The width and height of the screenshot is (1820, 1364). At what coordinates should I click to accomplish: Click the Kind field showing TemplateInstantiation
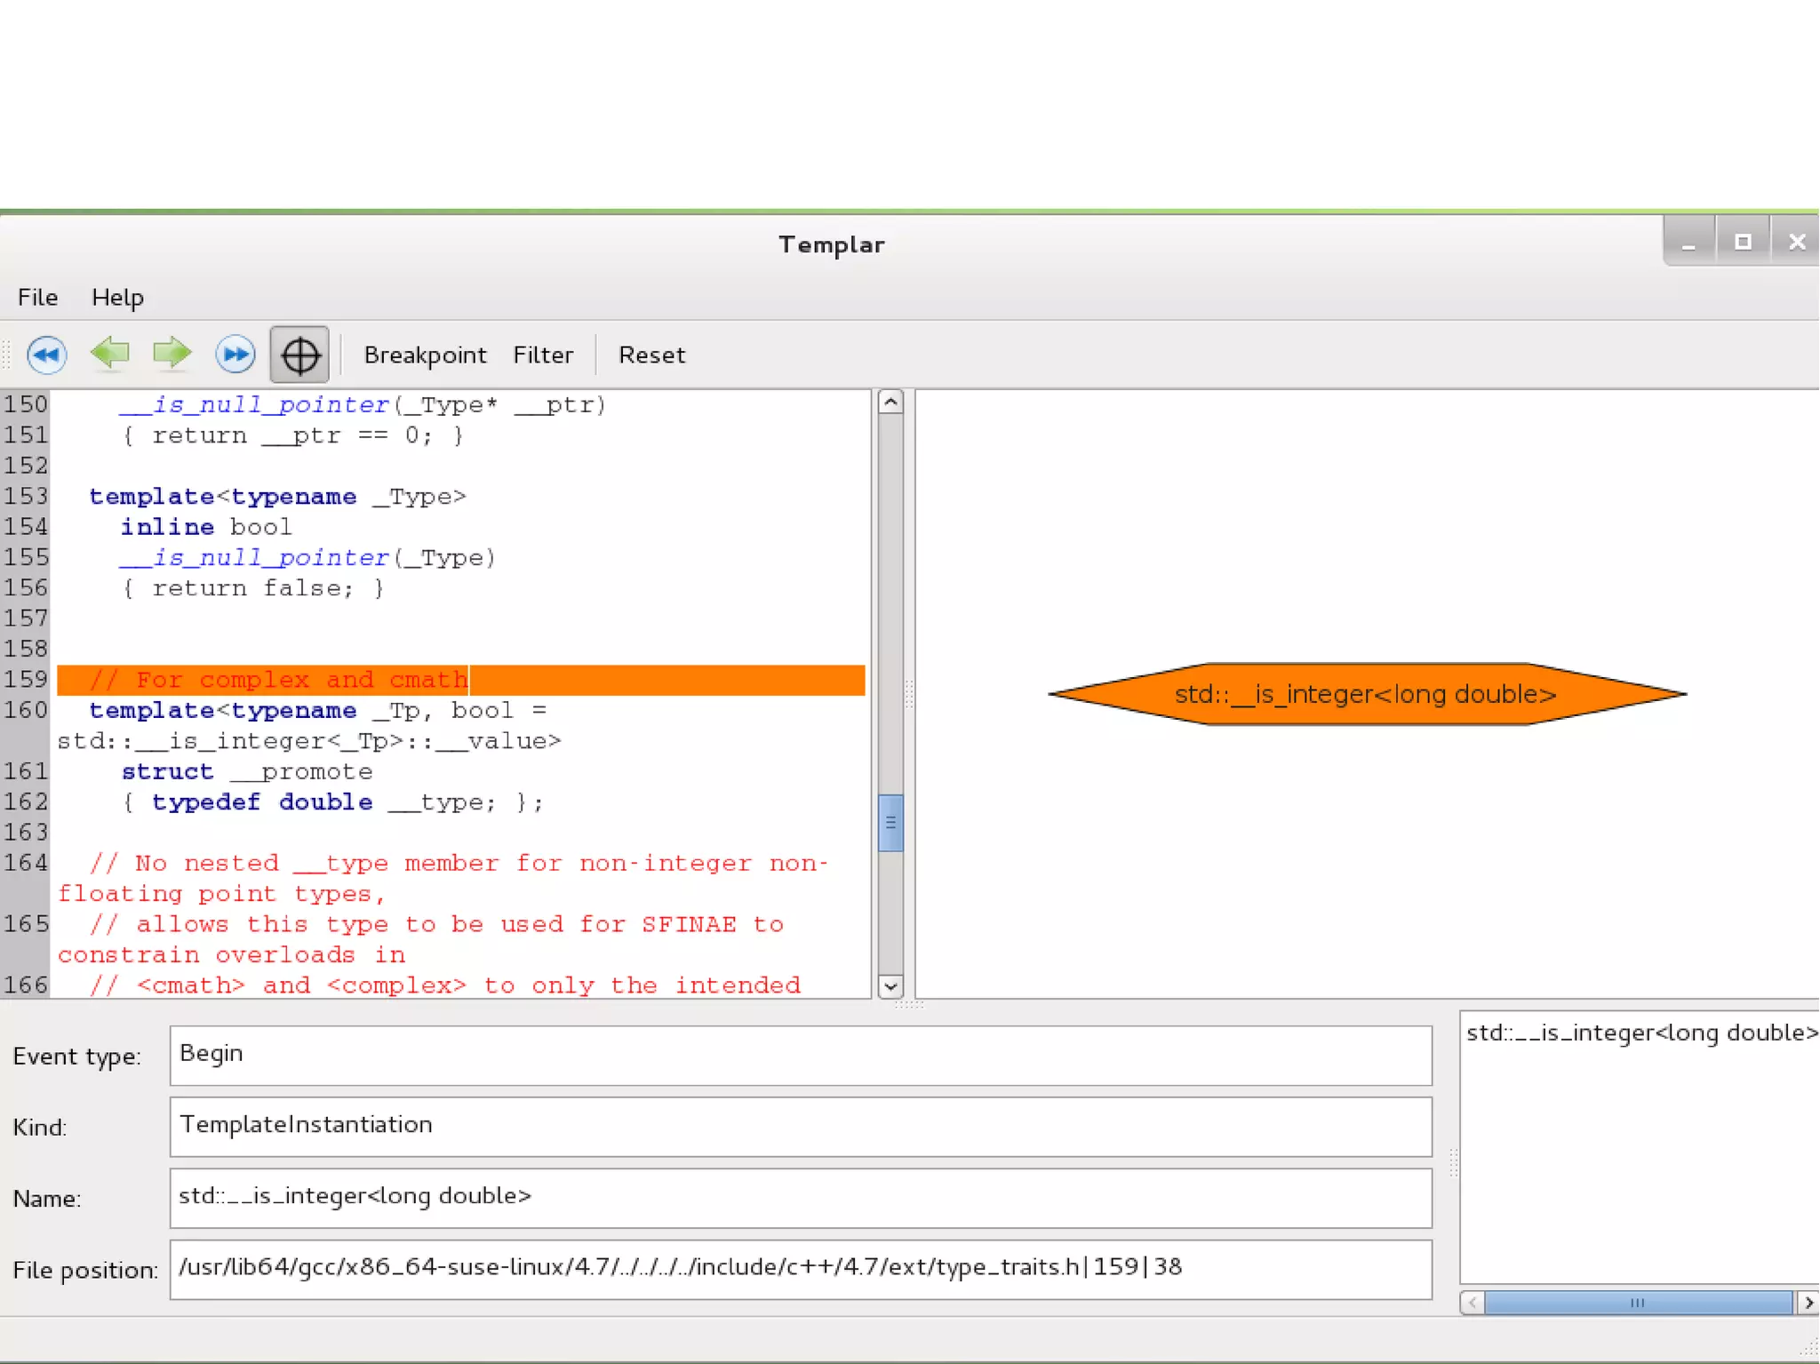800,1126
